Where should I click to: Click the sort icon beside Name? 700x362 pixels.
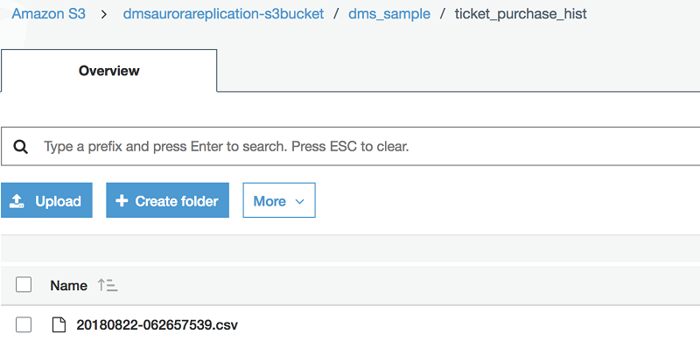pos(108,285)
